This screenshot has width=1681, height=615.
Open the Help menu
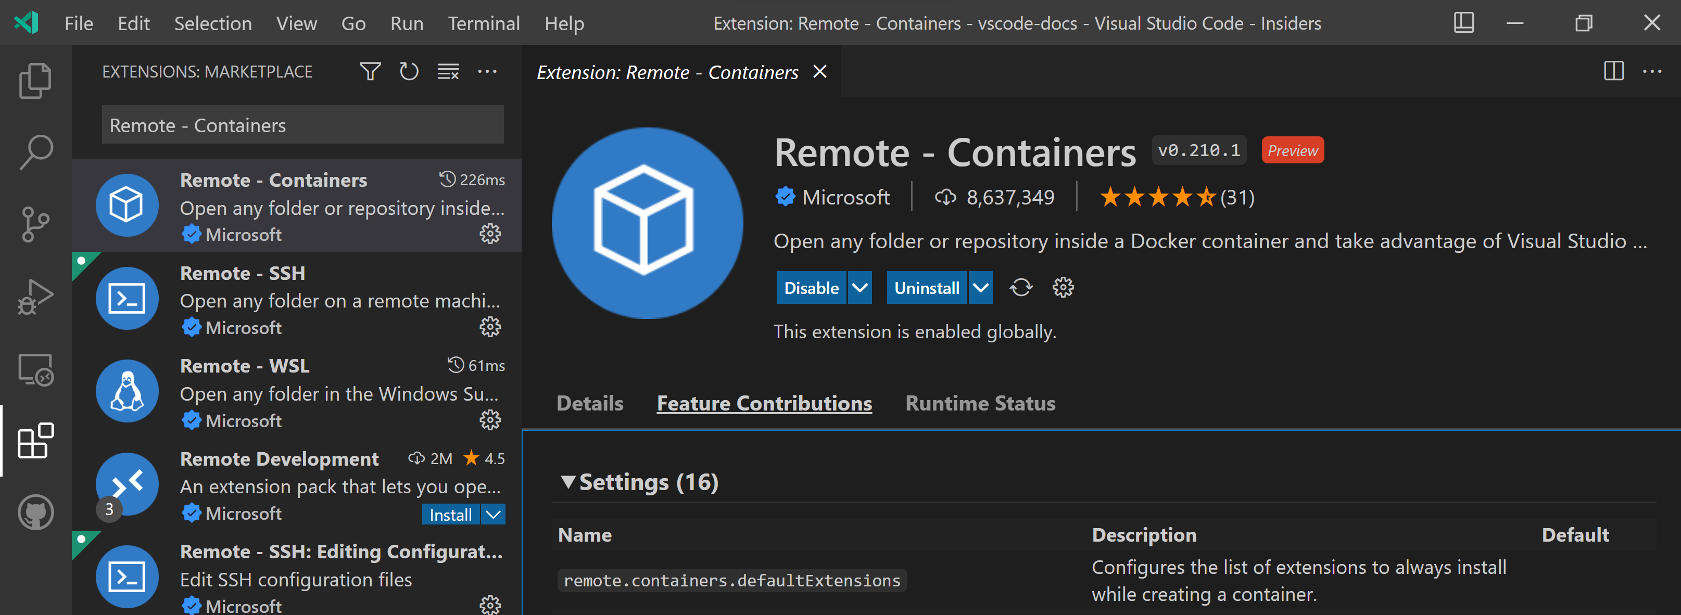pyautogui.click(x=564, y=23)
